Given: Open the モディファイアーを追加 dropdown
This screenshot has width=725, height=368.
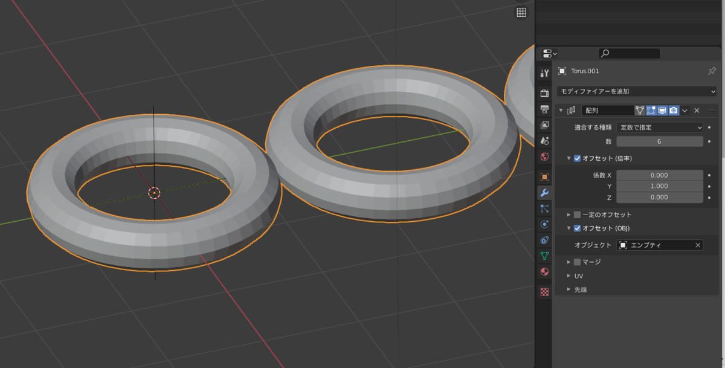Looking at the screenshot, I should click(637, 91).
